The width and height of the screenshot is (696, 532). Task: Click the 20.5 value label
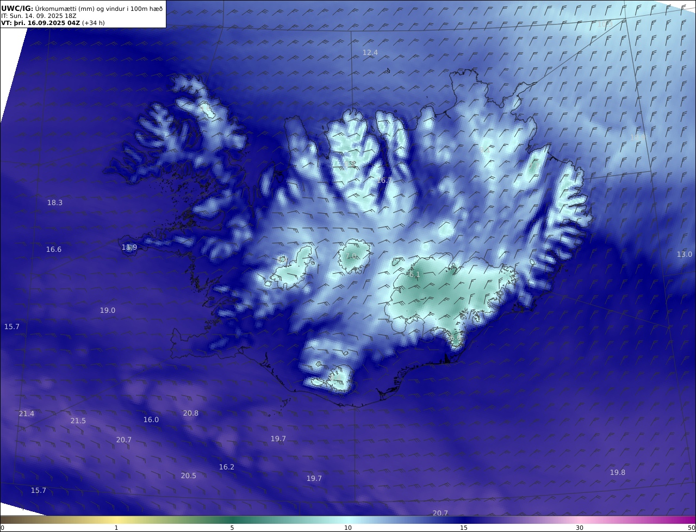[189, 476]
